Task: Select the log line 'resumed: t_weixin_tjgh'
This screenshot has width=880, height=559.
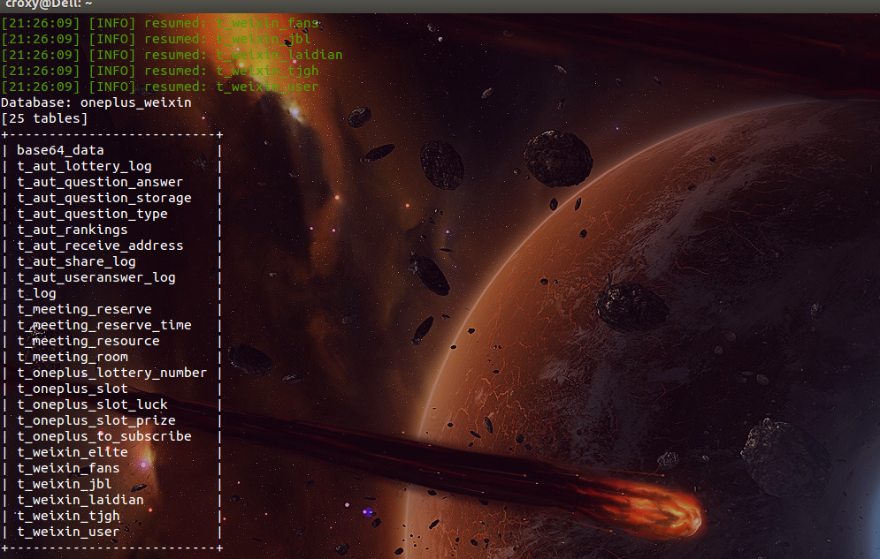Action: (160, 71)
